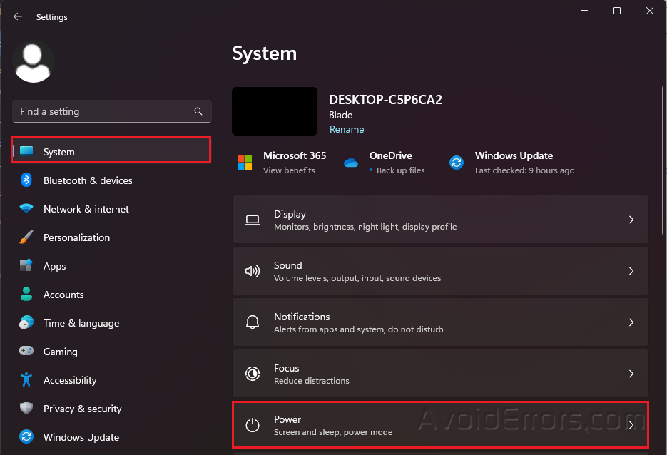The image size is (667, 455).
Task: Click the Rename link under device name
Action: point(347,129)
